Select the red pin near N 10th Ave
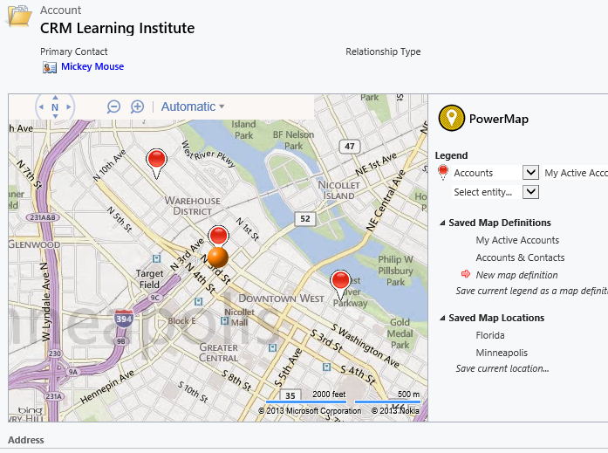608x453 pixels. 157,160
